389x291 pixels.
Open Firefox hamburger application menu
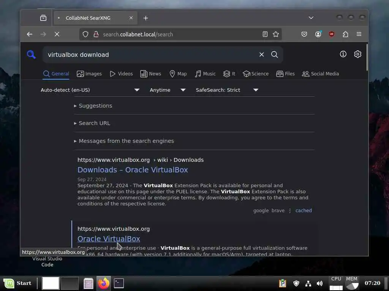point(359,34)
